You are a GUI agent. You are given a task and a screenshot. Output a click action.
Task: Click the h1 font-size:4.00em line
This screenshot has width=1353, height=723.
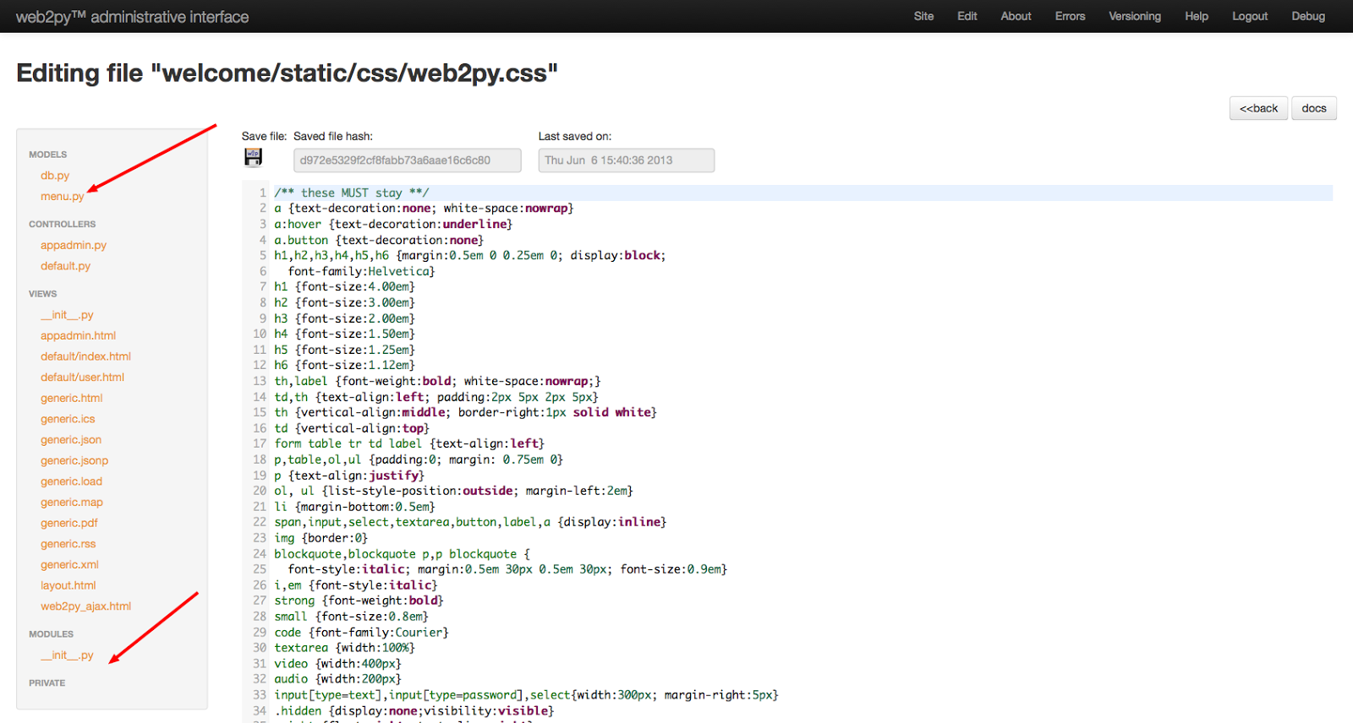344,287
